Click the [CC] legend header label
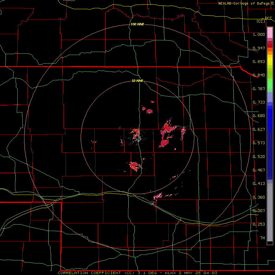Screen dimensions: 275x275 point(261,21)
